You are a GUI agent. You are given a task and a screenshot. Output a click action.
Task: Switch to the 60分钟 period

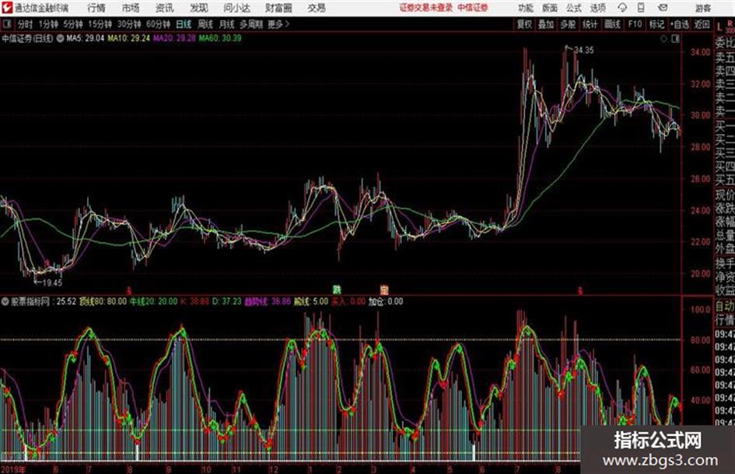pyautogui.click(x=159, y=24)
